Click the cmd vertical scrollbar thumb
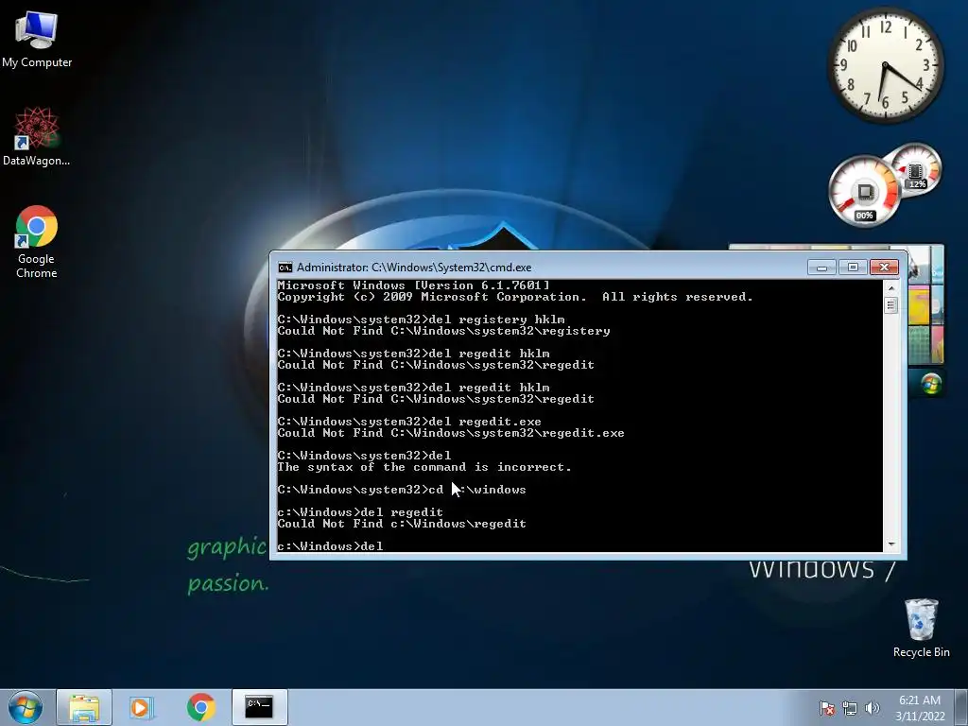Viewport: 968px width, 726px height. click(x=890, y=305)
